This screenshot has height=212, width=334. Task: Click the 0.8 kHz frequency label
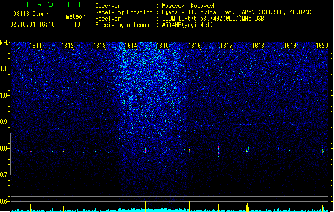(x=5, y=148)
